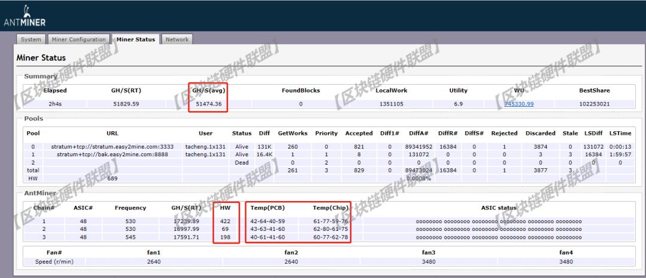646x278 pixels.
Task: Select LSTime value 1:59:57
Action: pyautogui.click(x=620, y=155)
